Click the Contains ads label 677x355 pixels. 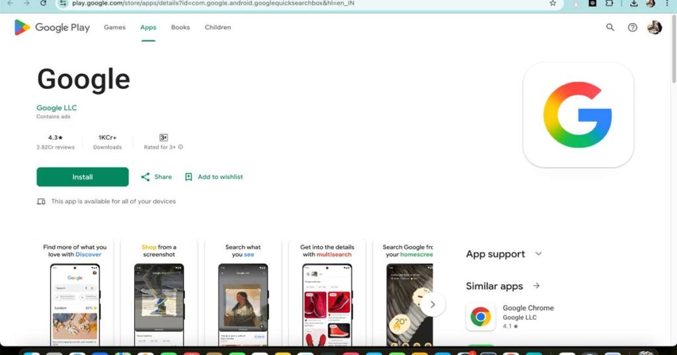point(53,117)
